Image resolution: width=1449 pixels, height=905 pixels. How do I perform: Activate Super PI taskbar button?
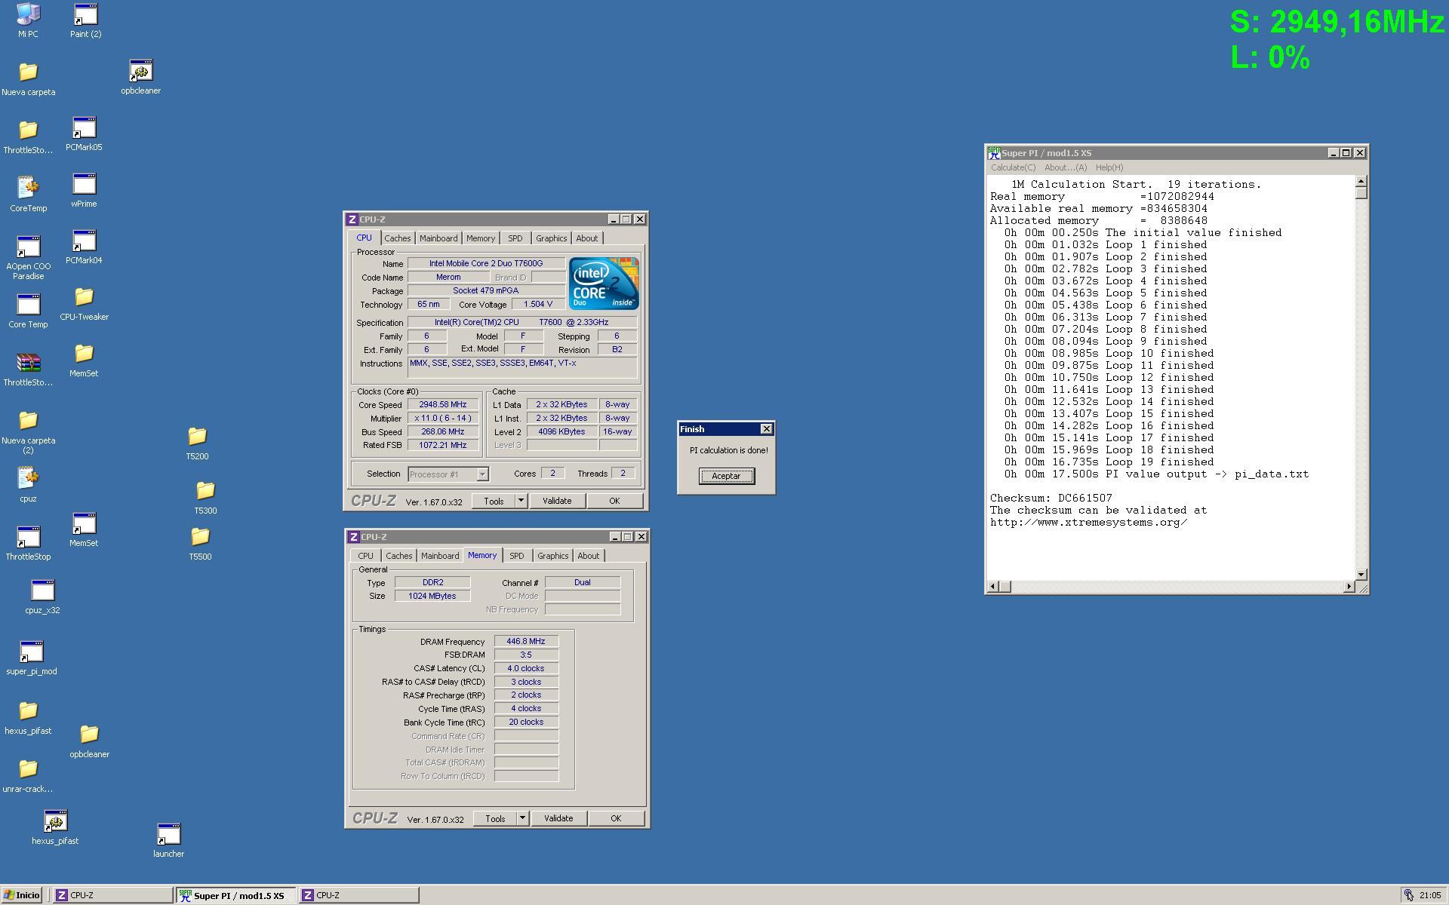[x=235, y=895]
